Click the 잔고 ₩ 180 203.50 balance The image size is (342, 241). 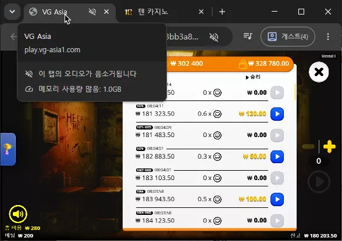point(313,236)
